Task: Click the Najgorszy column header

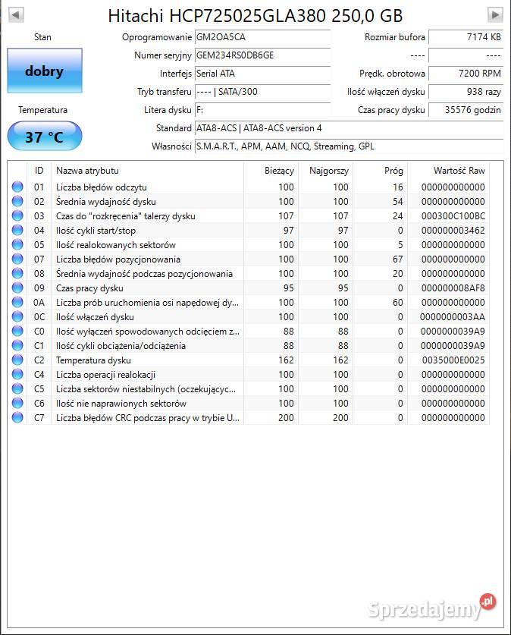Action: coord(326,171)
